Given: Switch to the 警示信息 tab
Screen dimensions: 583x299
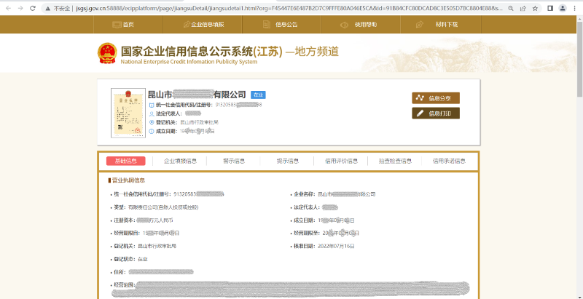Looking at the screenshot, I should click(x=233, y=161).
